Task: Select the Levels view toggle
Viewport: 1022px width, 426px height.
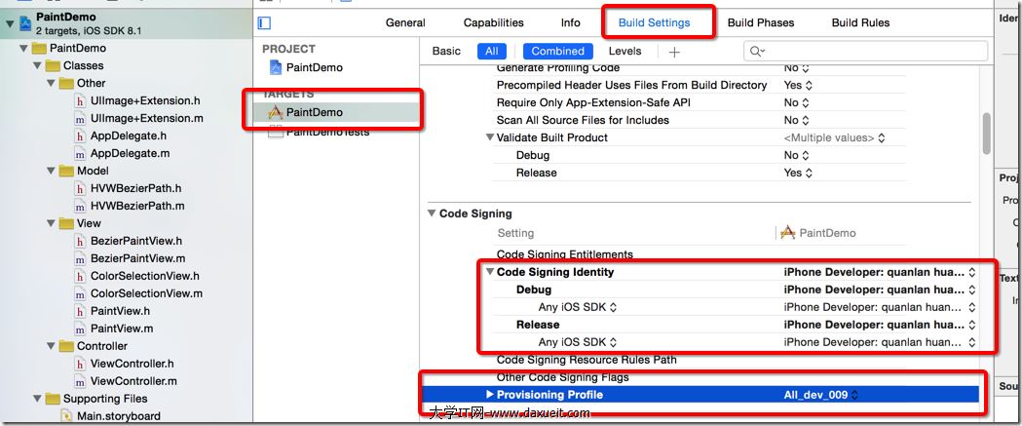Action: (x=625, y=52)
